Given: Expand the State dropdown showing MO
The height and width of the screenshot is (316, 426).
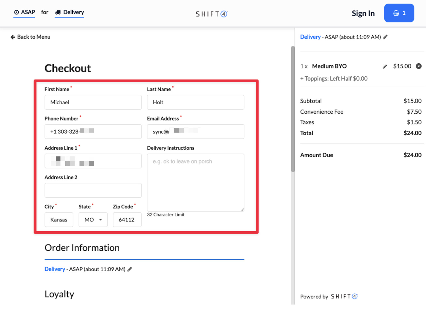Looking at the screenshot, I should click(93, 220).
